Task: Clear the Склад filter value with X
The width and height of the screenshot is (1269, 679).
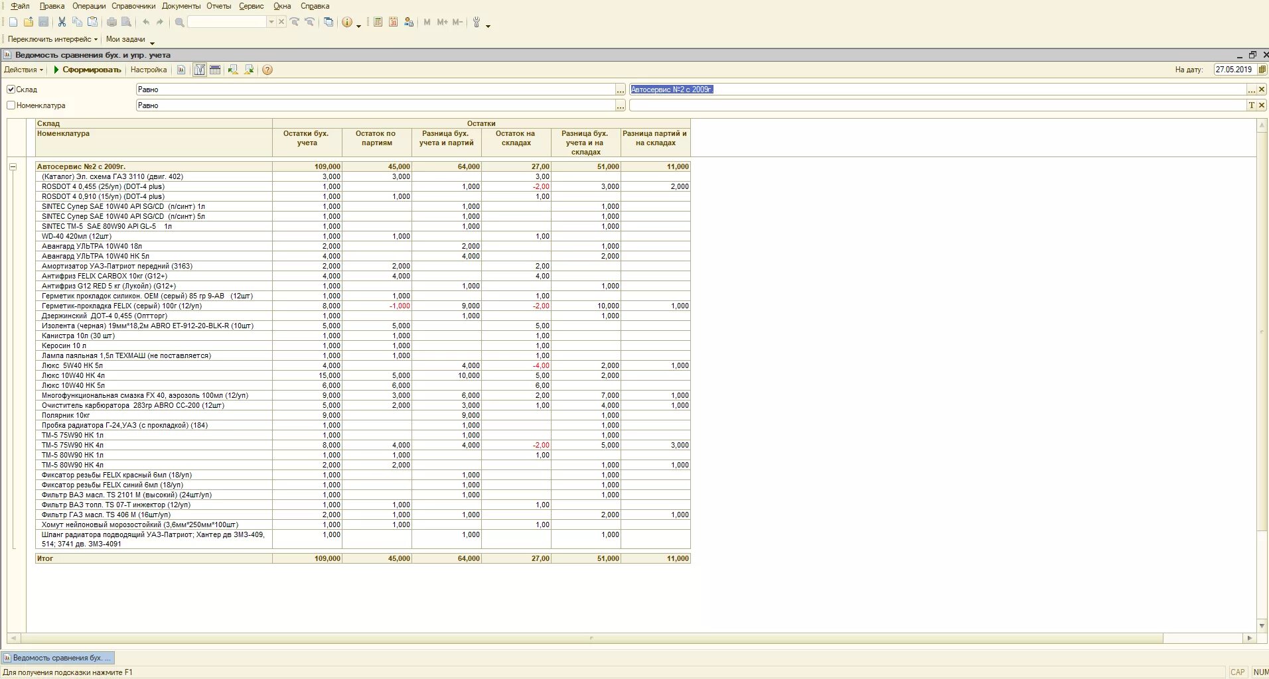Action: [x=1262, y=90]
